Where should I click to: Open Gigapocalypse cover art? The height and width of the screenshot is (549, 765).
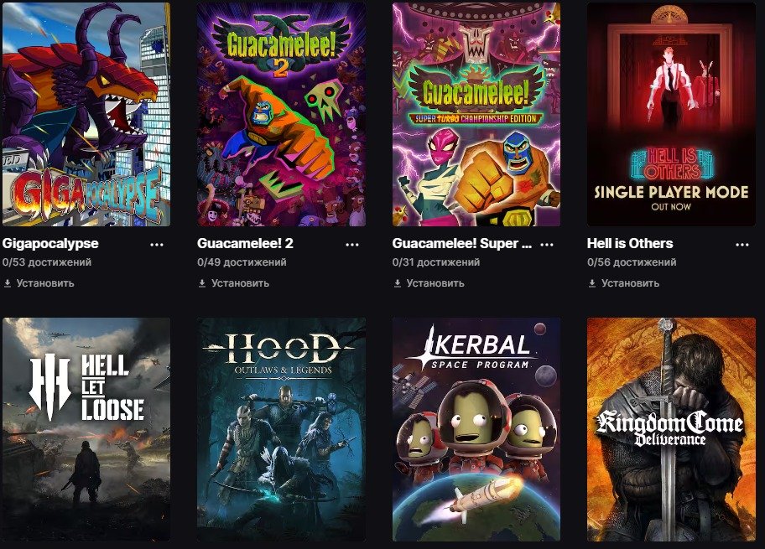click(x=86, y=114)
